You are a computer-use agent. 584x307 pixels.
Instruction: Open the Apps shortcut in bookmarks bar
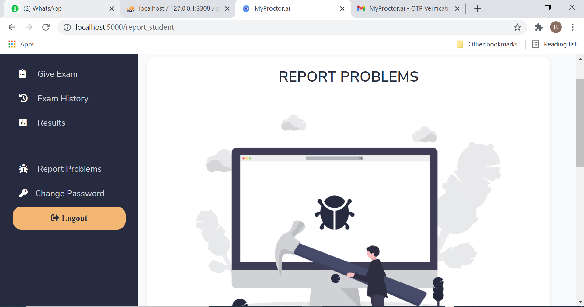coord(21,44)
